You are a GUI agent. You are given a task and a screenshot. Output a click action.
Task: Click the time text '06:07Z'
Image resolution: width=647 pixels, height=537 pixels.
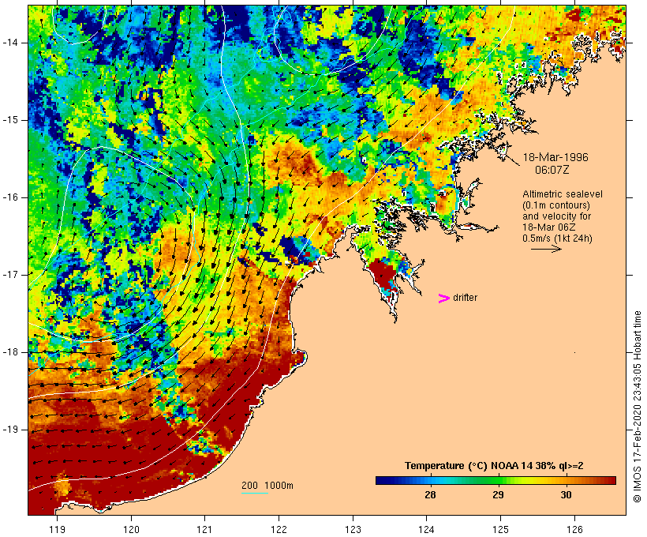[x=552, y=170]
